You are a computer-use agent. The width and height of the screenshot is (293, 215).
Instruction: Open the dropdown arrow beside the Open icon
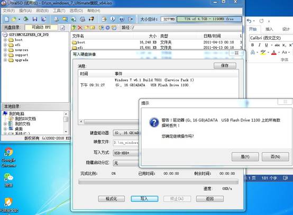pyautogui.click(x=19, y=19)
